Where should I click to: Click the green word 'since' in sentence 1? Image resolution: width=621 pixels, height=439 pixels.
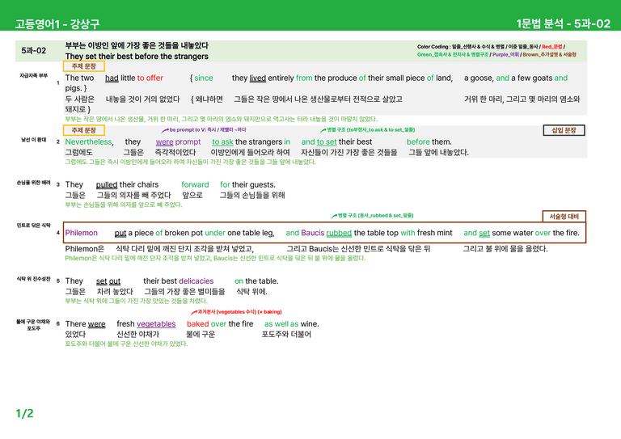click(x=204, y=78)
